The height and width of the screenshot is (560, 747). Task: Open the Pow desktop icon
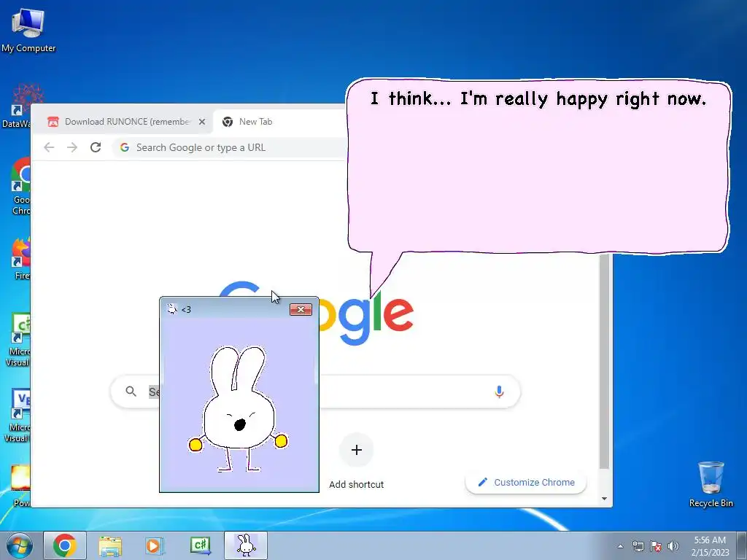[21, 485]
